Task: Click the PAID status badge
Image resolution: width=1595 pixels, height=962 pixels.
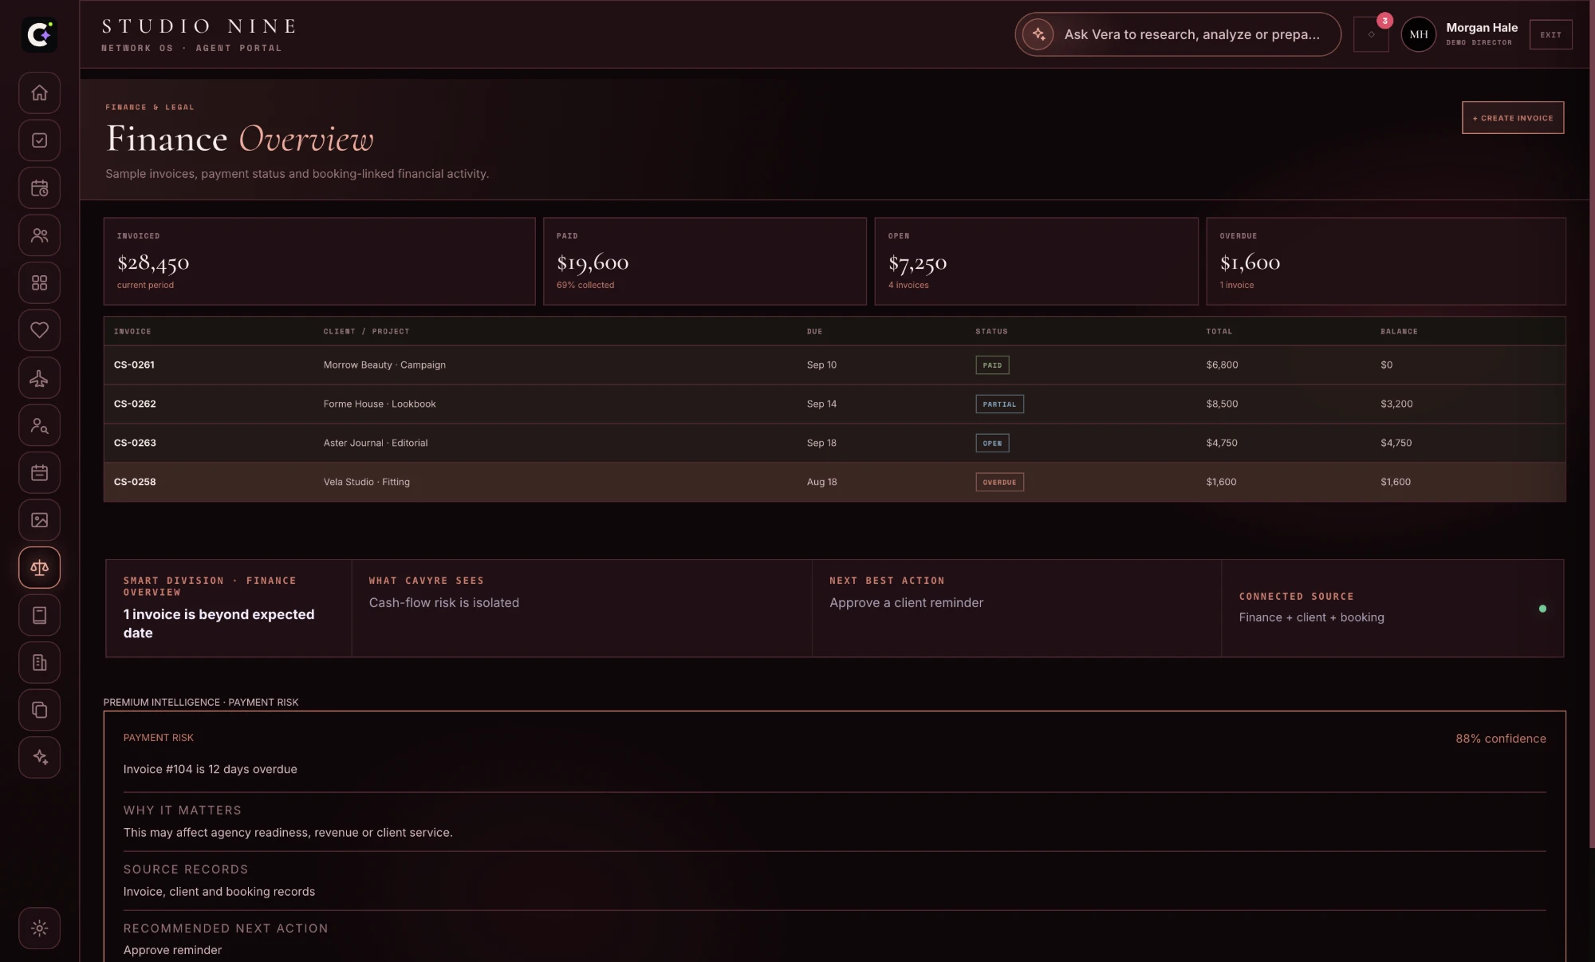Action: (x=992, y=365)
